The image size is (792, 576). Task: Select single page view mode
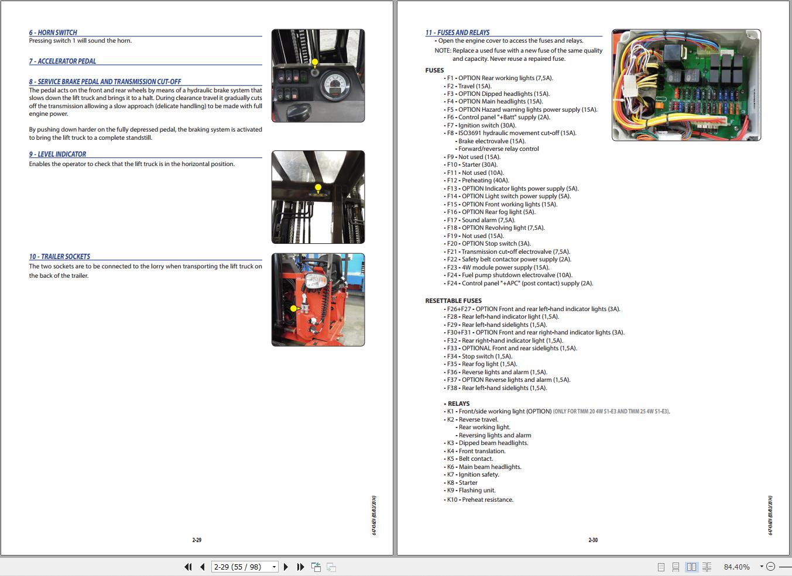tap(661, 567)
